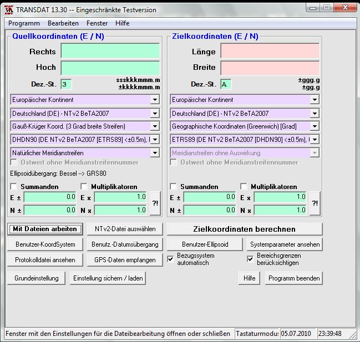Viewport: 360px width, 342px height.
Task: Click Systemparameter ansehen button
Action: [285, 244]
